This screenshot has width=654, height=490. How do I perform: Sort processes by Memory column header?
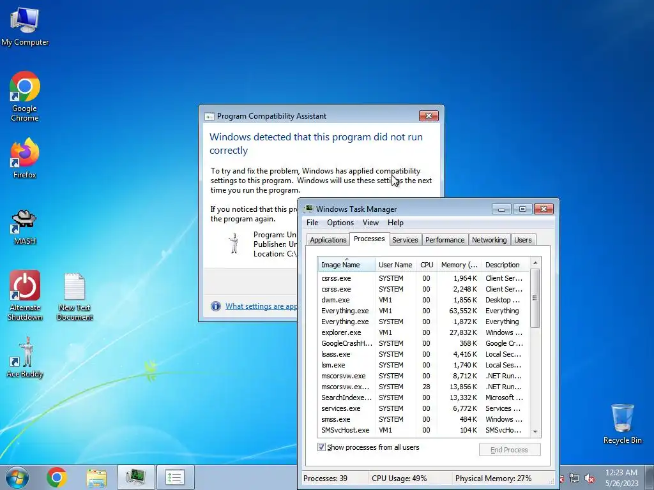459,265
